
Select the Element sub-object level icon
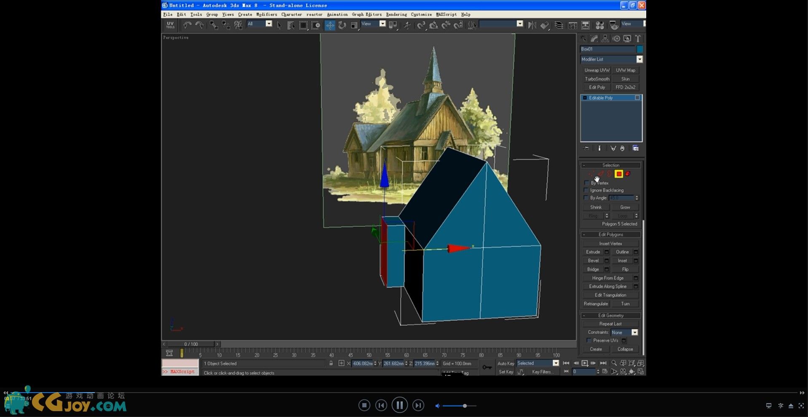click(628, 174)
